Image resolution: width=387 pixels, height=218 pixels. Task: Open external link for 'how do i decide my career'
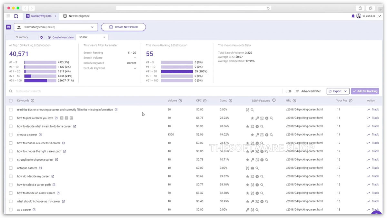click(x=53, y=176)
